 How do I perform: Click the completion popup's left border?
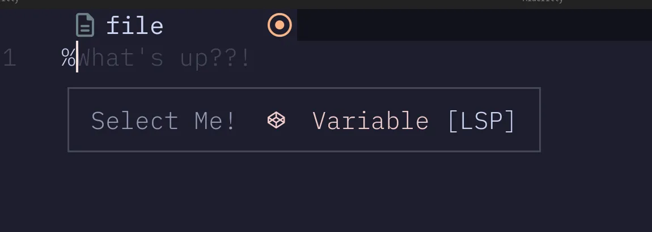click(x=68, y=120)
